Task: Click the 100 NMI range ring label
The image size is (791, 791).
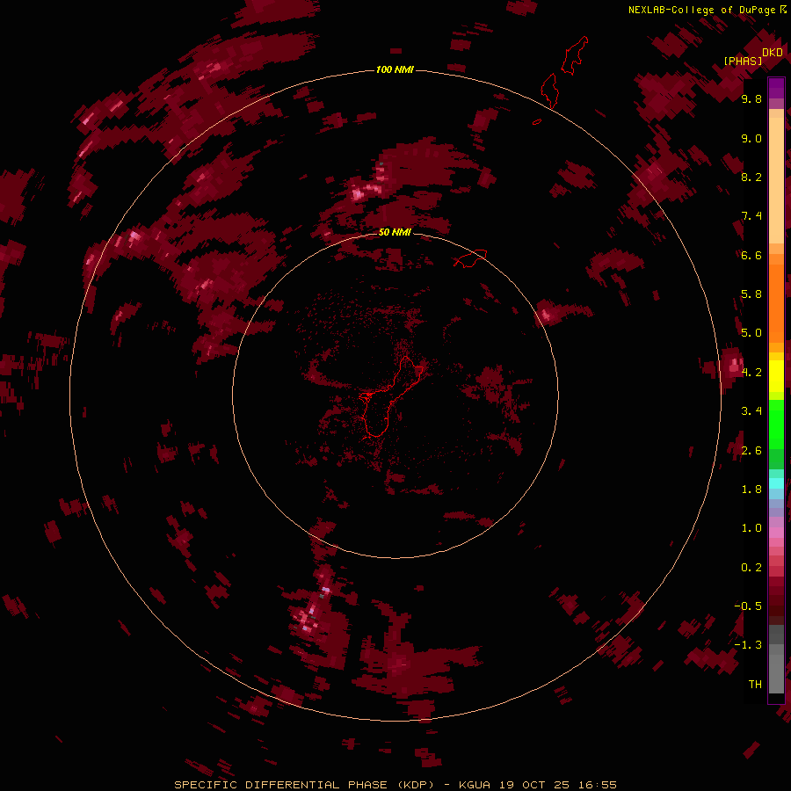Action: pyautogui.click(x=395, y=69)
